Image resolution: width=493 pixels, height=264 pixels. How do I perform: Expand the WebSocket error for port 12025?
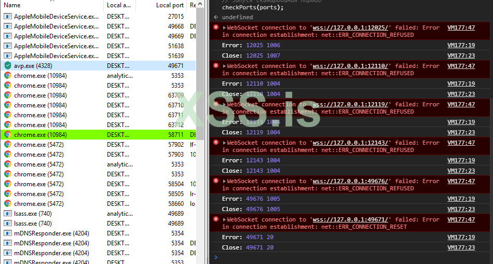225,27
